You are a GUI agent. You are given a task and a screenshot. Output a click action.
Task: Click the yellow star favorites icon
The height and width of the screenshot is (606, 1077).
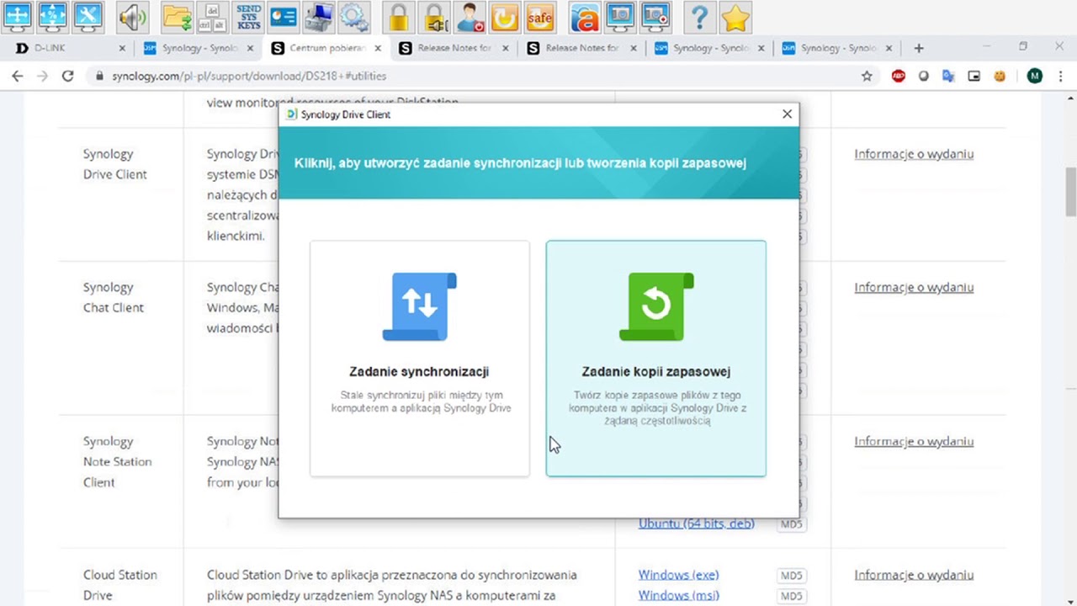735,16
